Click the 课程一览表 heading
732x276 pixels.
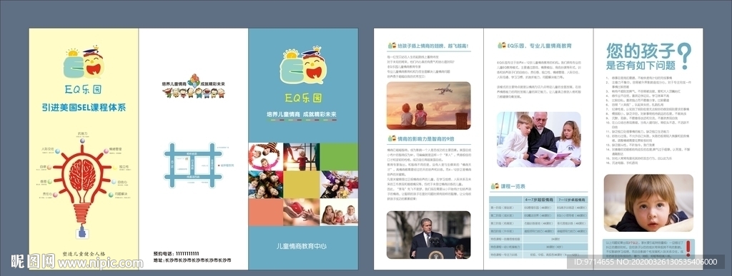point(513,186)
